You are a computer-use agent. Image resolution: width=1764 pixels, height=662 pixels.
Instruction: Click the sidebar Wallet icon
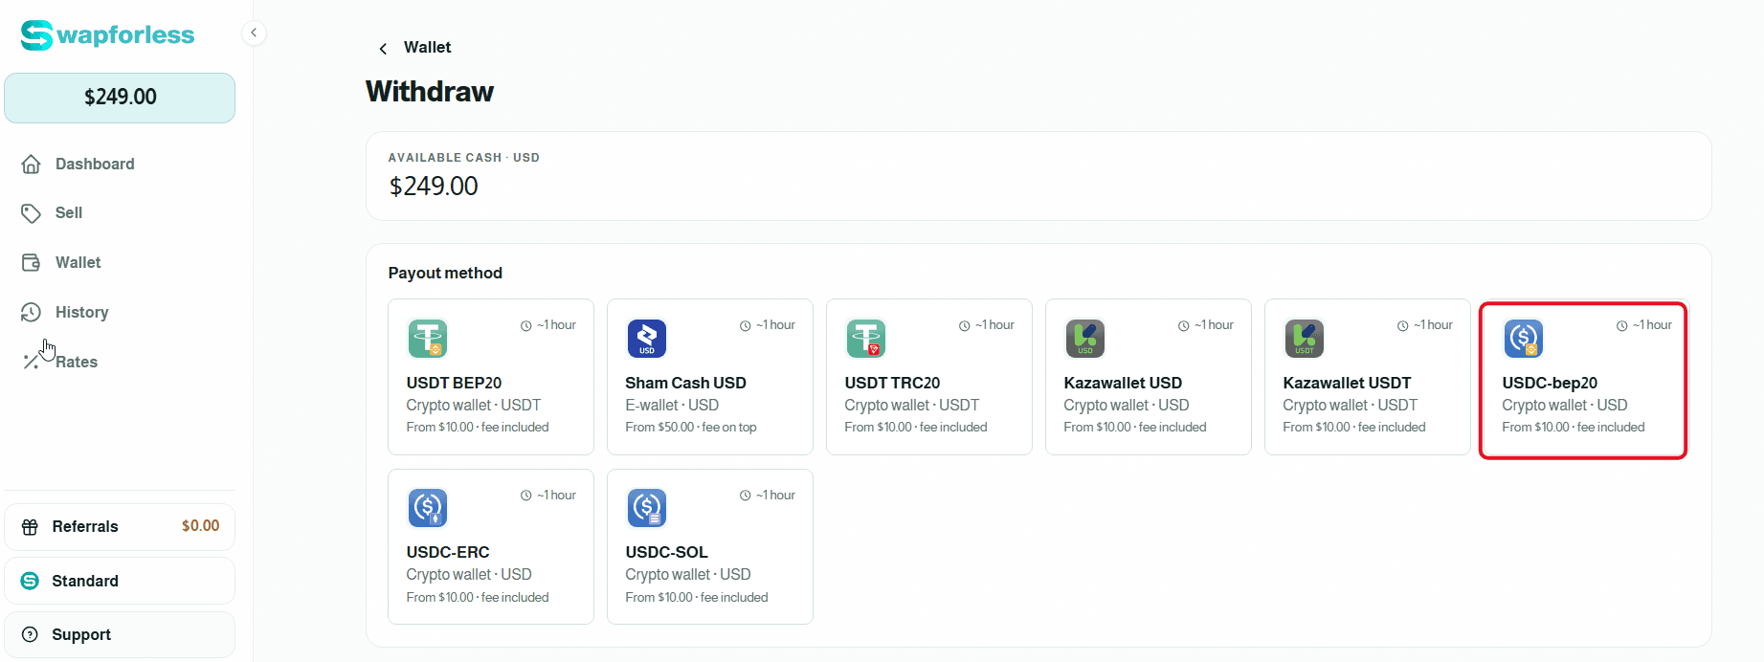pyautogui.click(x=32, y=263)
